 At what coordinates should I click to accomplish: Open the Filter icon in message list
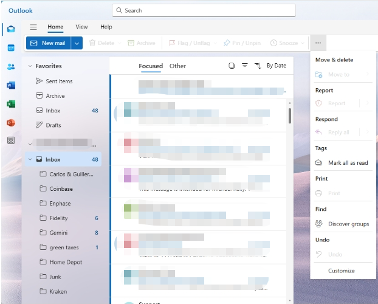pos(245,66)
